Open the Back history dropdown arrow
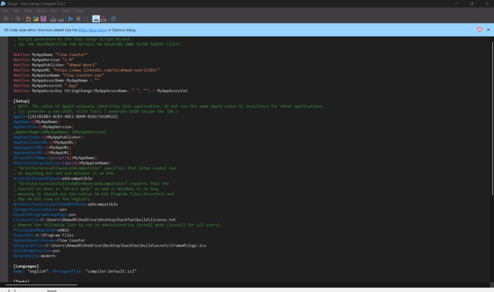The height and width of the screenshot is (292, 494). [12, 19]
